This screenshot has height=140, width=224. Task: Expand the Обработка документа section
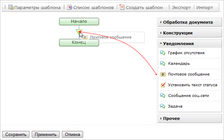[x=190, y=22]
